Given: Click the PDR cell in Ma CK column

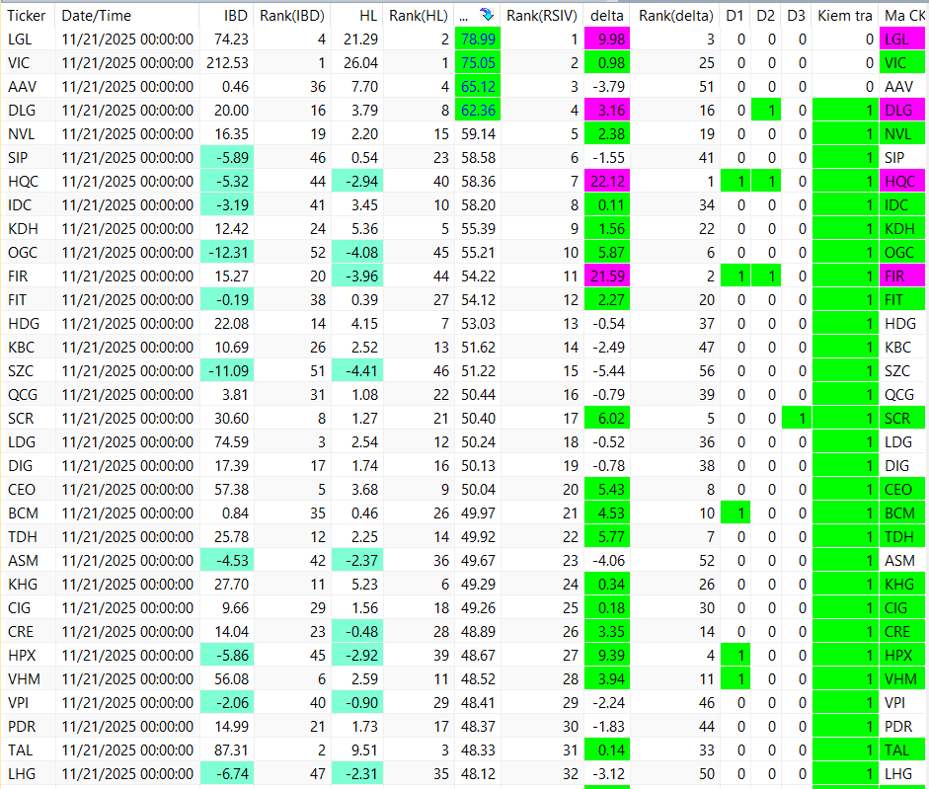Looking at the screenshot, I should (902, 726).
